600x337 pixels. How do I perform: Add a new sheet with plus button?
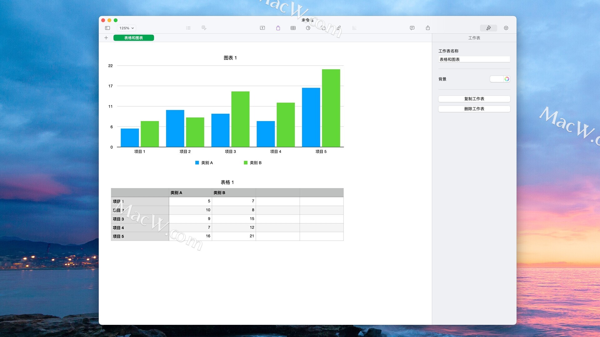pyautogui.click(x=106, y=38)
